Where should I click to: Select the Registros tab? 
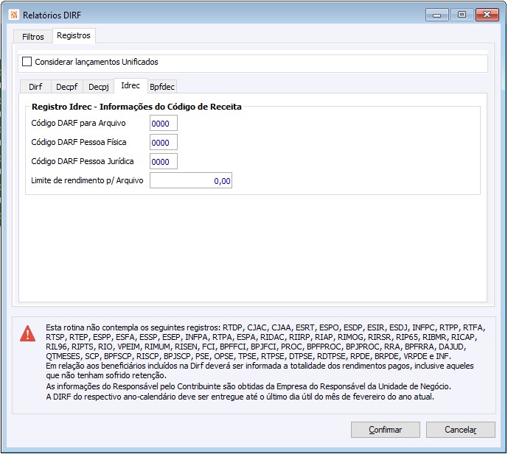[x=74, y=35]
